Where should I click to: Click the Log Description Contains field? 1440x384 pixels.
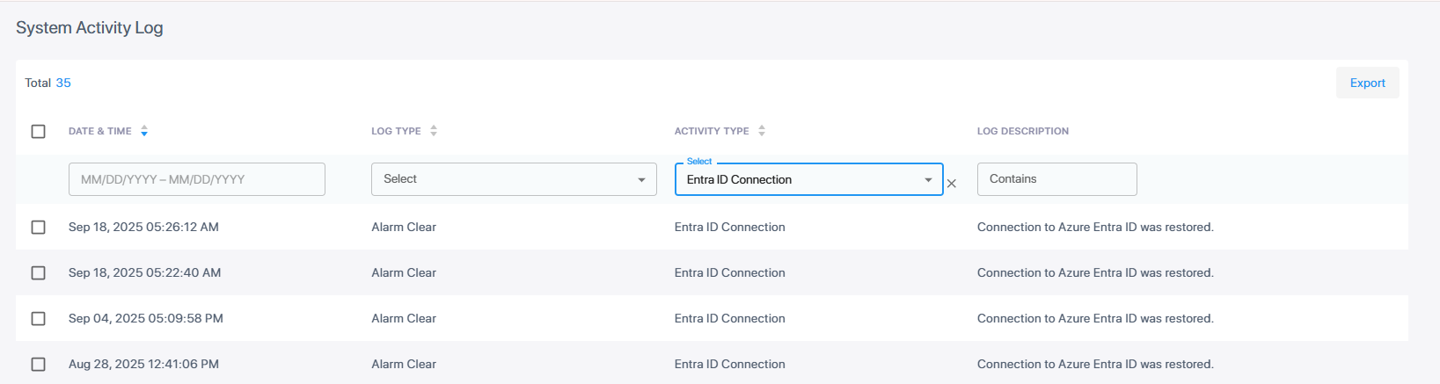[1056, 179]
